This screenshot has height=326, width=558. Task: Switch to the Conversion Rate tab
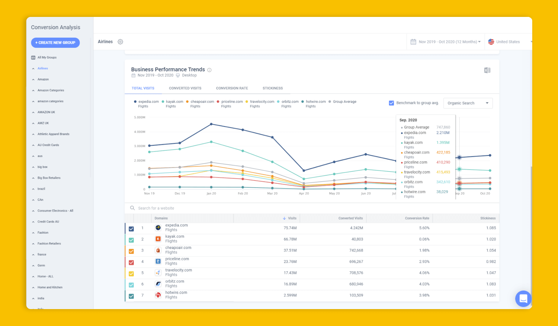pos(232,88)
